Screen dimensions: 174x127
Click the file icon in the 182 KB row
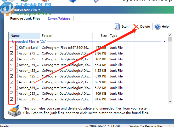16,59
